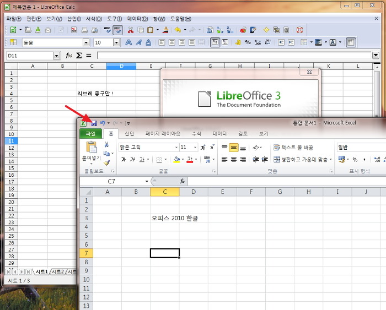Image resolution: width=386 pixels, height=310 pixels.
Task: Switch to the Excel 삽입 (Insert) tab
Action: pos(130,133)
